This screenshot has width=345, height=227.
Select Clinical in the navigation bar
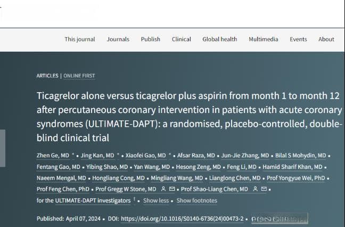pos(182,39)
